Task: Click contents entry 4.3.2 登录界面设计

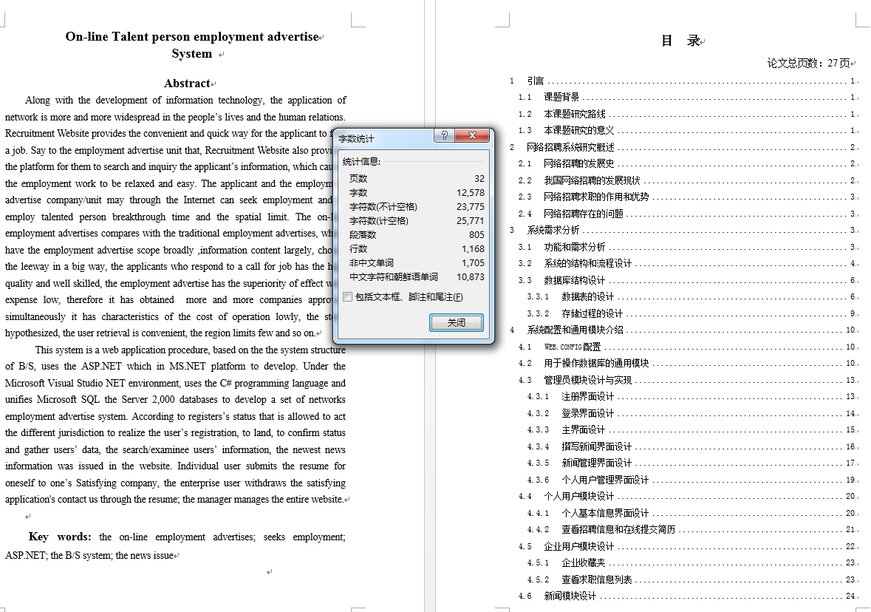Action: click(693, 413)
